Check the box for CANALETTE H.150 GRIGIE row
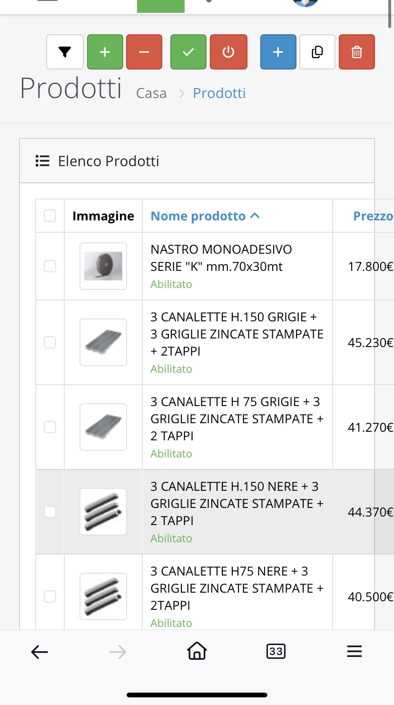 click(x=50, y=342)
